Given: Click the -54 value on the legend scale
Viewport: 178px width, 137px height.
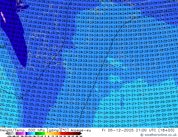Looking at the screenshot, I should pos(9,136).
